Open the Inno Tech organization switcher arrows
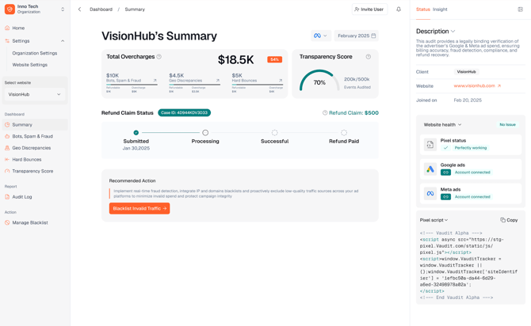This screenshot has height=326, width=531. 63,9
